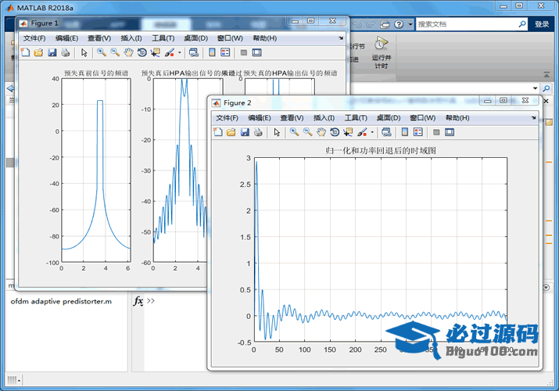Open 桌面(D) menu in Figure 1

coord(195,38)
